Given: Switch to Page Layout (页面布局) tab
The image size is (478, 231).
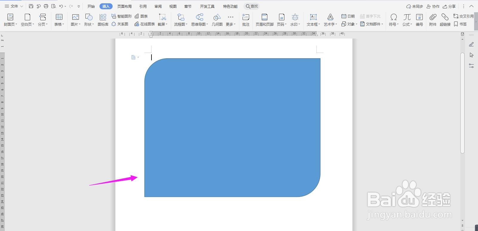Looking at the screenshot, I should click(x=125, y=6).
